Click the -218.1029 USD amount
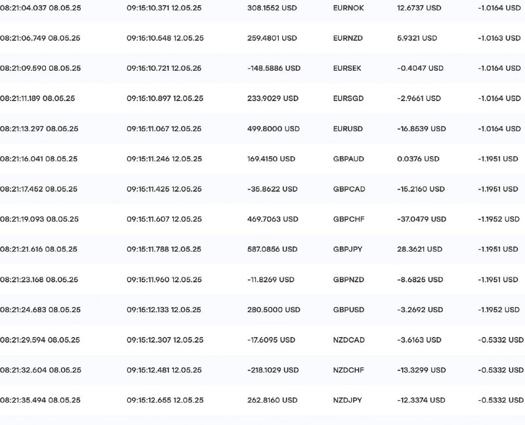 tap(273, 370)
